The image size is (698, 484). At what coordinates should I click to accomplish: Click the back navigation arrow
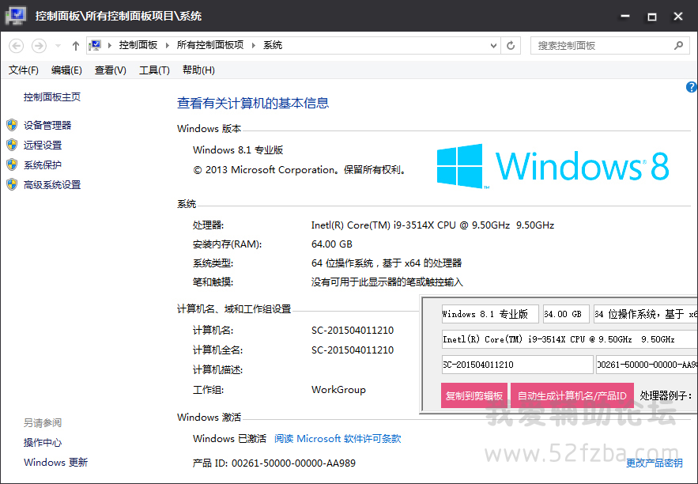click(x=16, y=46)
